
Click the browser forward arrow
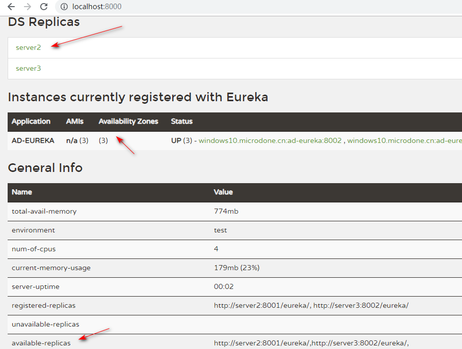[x=28, y=7]
